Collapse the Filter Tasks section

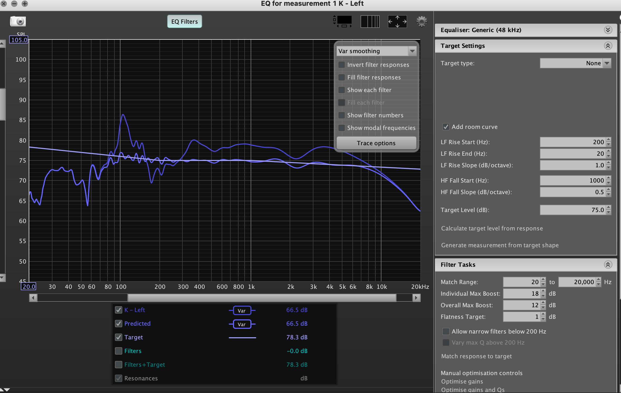point(608,265)
